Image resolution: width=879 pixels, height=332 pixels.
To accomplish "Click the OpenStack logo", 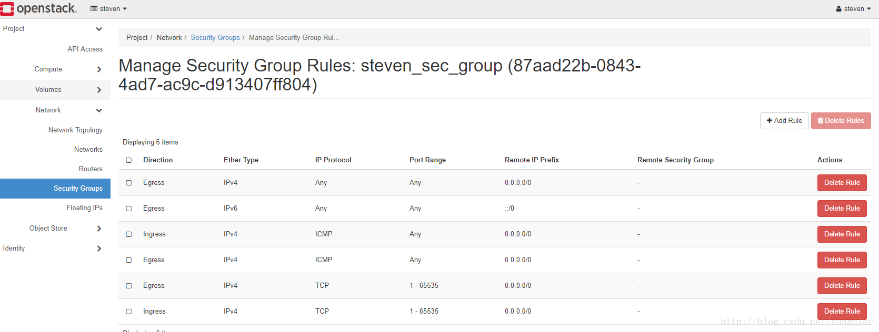I will pyautogui.click(x=38, y=8).
